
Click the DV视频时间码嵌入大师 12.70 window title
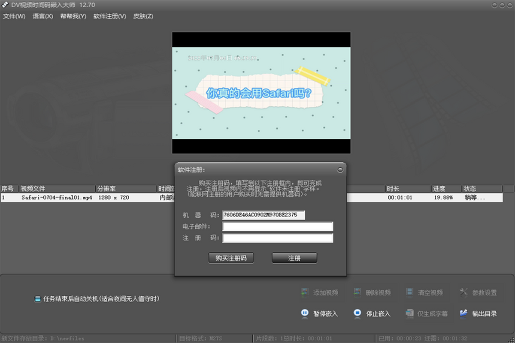53,5
